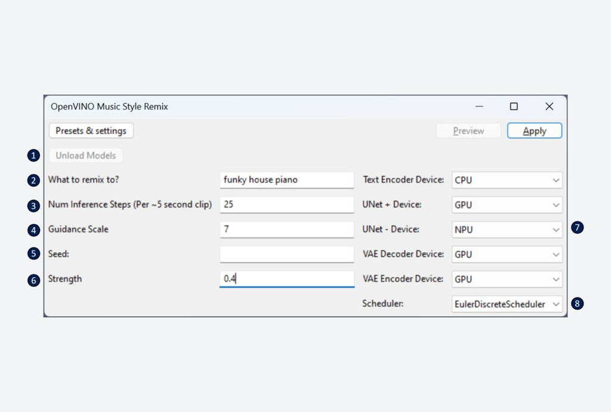Image resolution: width=611 pixels, height=412 pixels.
Task: Click the 'VAE Decoder Device:' label
Action: click(x=403, y=254)
